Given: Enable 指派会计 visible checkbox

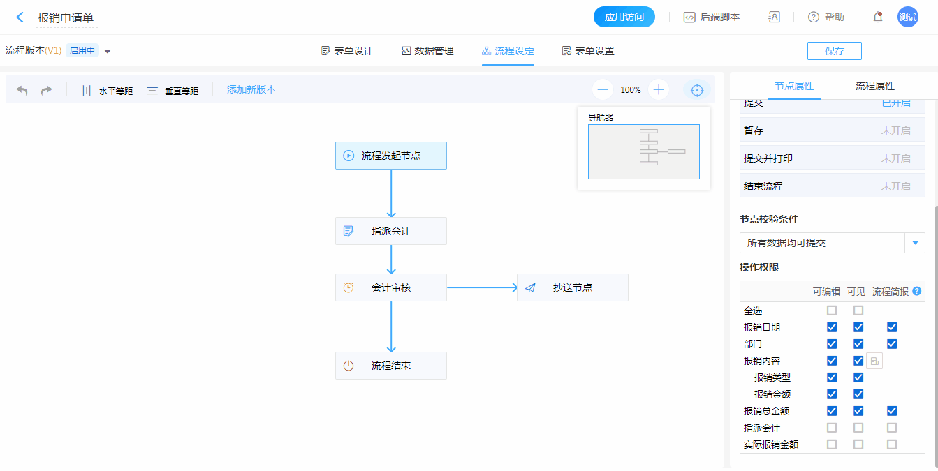Looking at the screenshot, I should [858, 428].
